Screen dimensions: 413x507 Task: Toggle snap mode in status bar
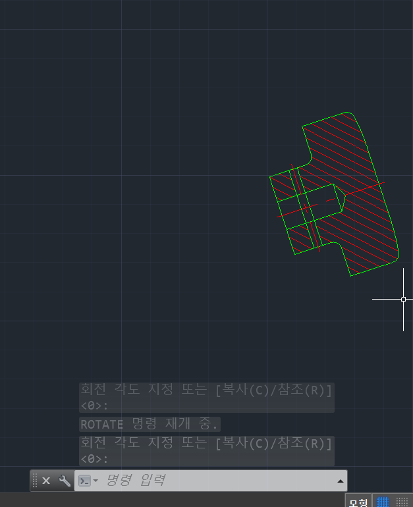click(402, 502)
